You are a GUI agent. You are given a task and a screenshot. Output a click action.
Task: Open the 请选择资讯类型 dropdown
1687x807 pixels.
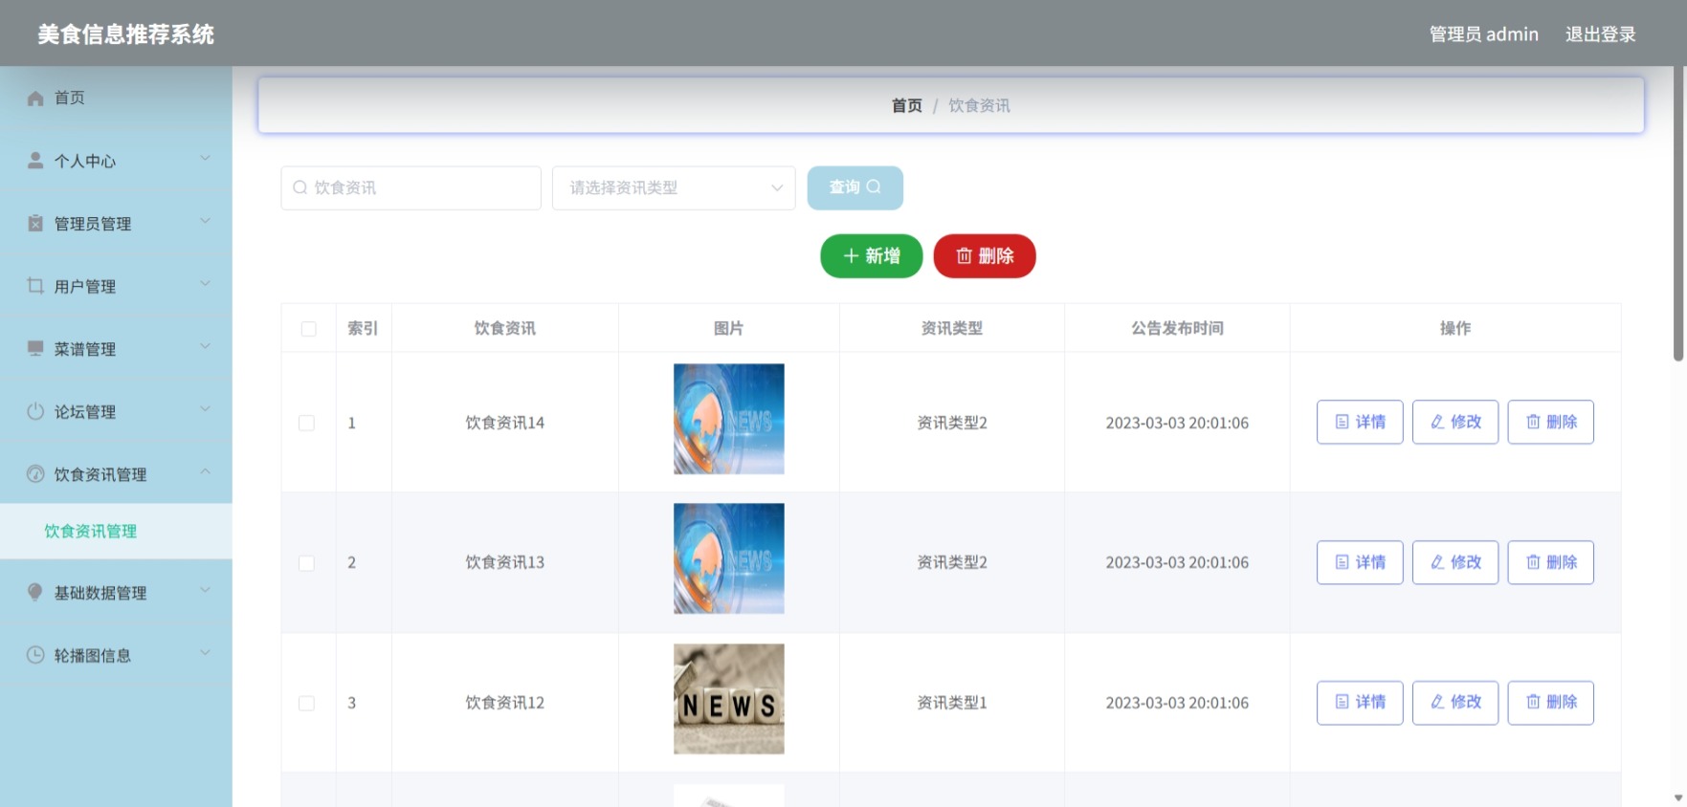[674, 187]
